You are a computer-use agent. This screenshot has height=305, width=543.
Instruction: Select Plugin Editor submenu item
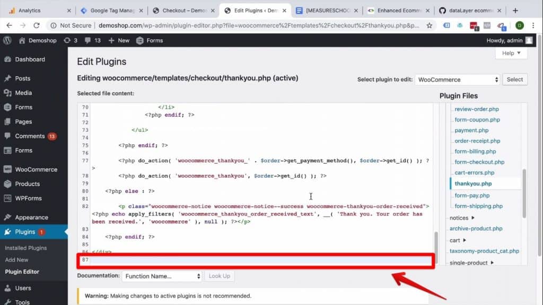pyautogui.click(x=22, y=272)
